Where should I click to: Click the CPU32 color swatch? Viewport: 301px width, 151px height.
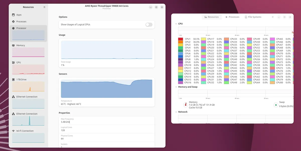pos(203,83)
